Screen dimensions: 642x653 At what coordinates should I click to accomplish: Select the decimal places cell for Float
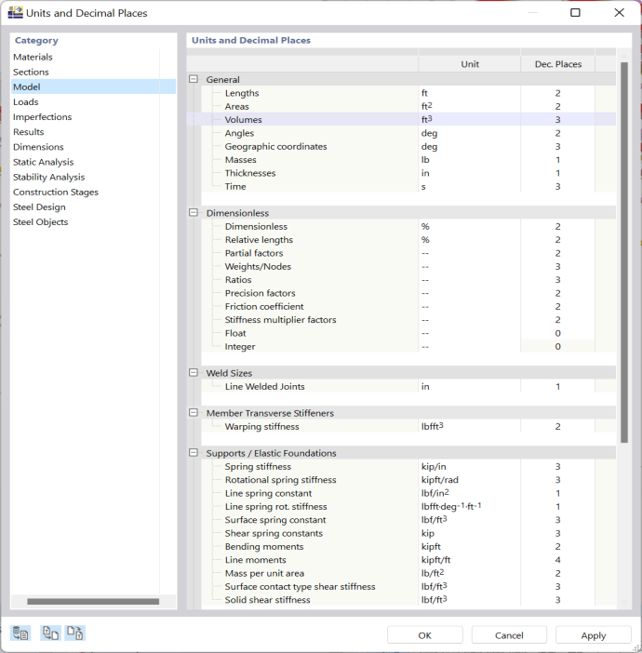pos(558,333)
